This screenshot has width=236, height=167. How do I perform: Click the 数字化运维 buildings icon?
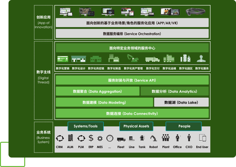point(169,58)
